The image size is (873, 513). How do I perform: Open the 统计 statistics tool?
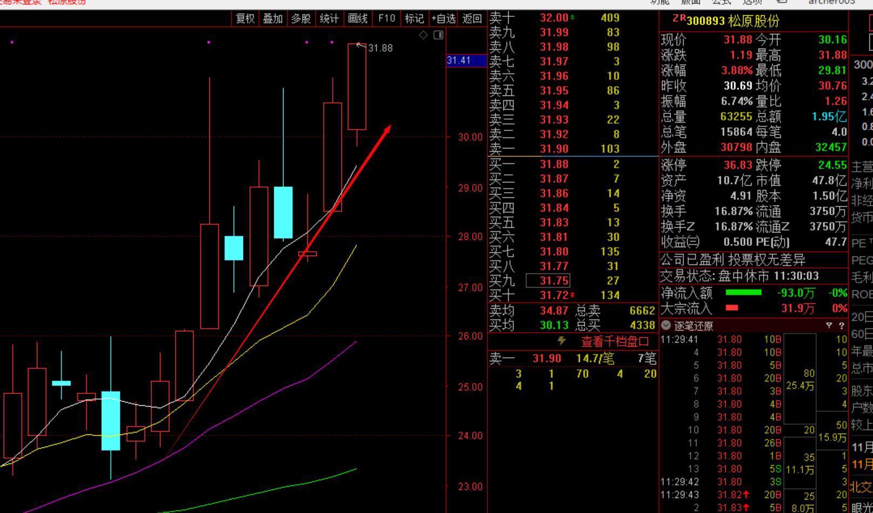tap(329, 18)
